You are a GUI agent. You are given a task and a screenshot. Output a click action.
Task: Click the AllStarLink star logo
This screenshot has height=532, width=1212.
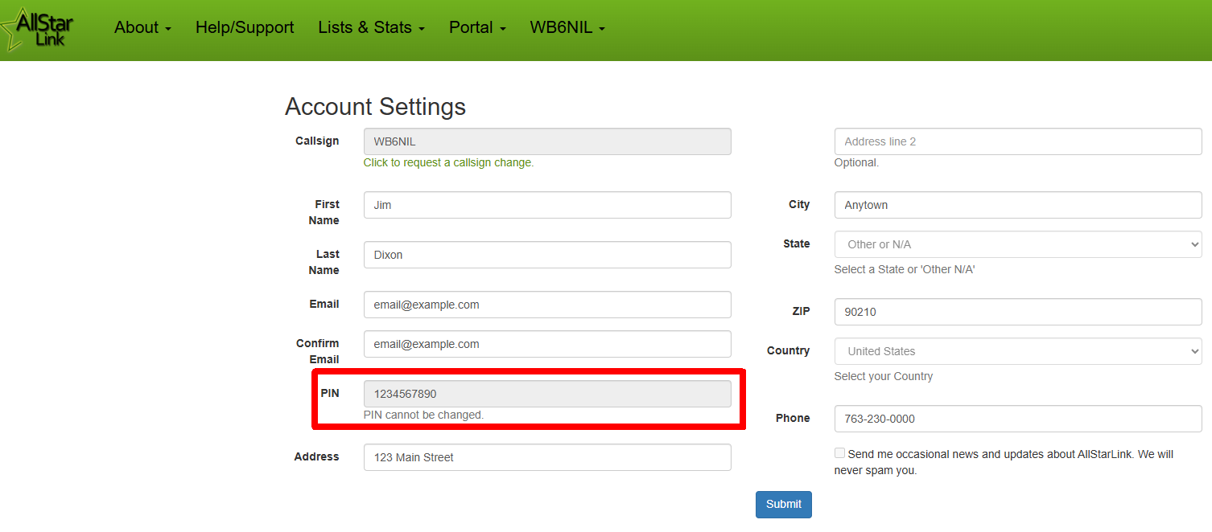coord(38,29)
